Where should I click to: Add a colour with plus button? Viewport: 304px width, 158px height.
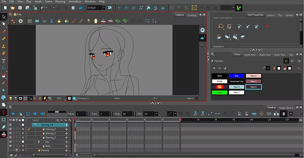tap(214, 68)
